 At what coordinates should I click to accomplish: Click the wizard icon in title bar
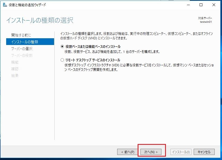[5, 5]
